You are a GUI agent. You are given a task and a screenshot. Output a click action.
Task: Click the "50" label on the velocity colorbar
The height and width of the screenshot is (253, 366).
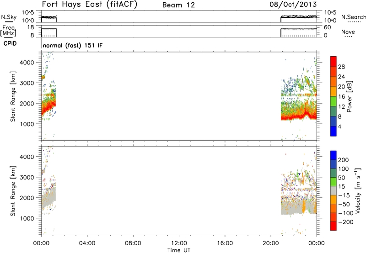[342, 178]
